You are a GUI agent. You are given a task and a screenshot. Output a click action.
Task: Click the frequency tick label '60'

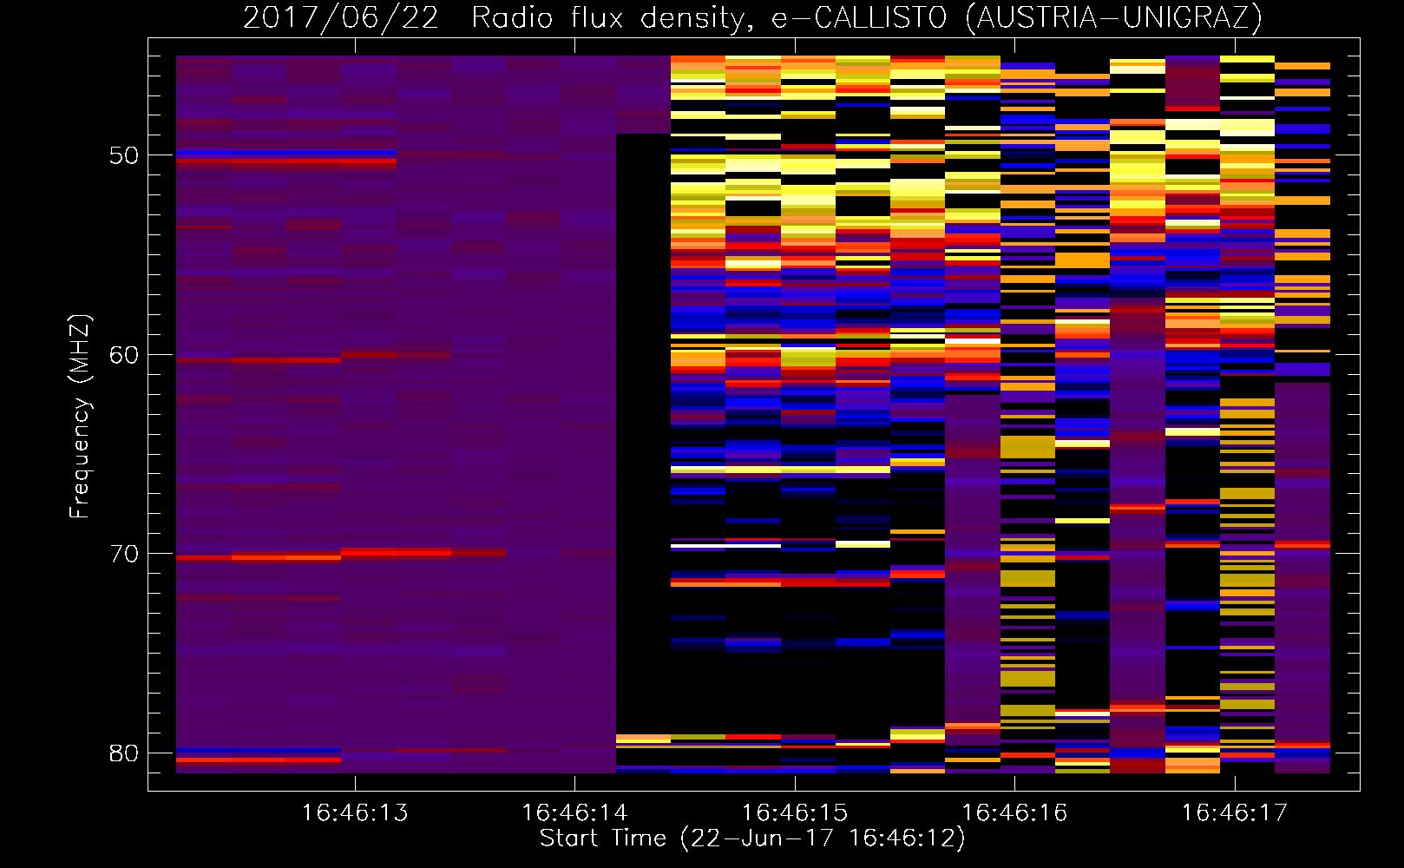[x=124, y=355]
